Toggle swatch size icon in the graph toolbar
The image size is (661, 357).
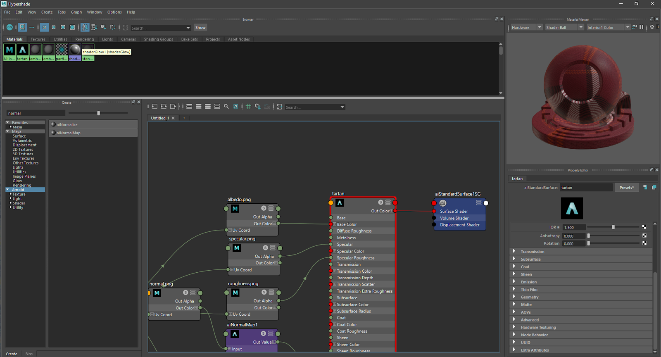235,107
